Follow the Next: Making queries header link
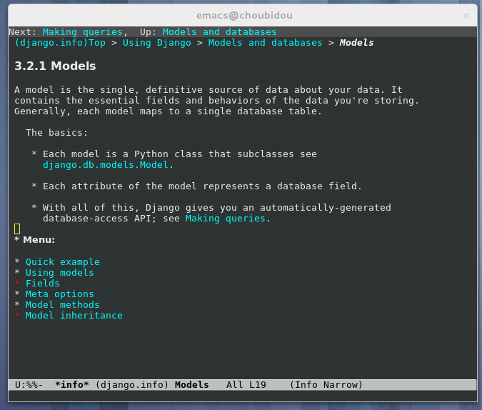The image size is (482, 410). (x=82, y=32)
